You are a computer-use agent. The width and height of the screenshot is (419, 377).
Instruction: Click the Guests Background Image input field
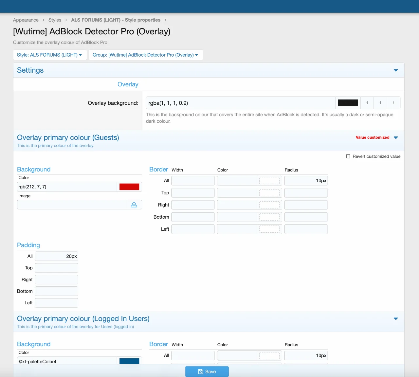(71, 205)
